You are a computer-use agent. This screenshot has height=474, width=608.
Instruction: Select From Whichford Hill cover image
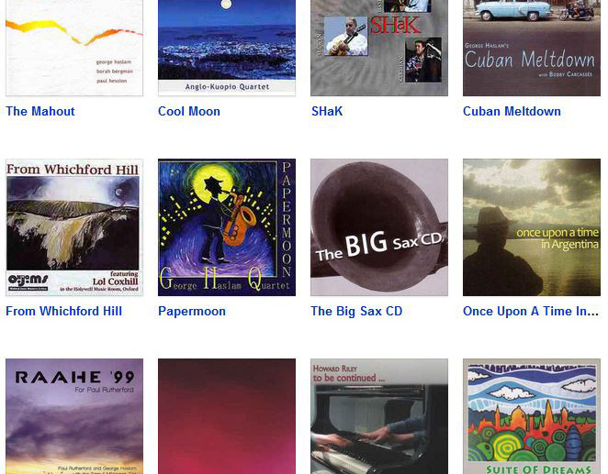click(x=74, y=227)
